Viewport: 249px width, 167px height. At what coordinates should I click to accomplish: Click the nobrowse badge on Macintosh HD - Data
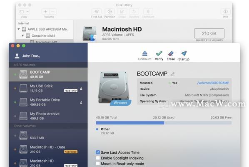click(71, 152)
